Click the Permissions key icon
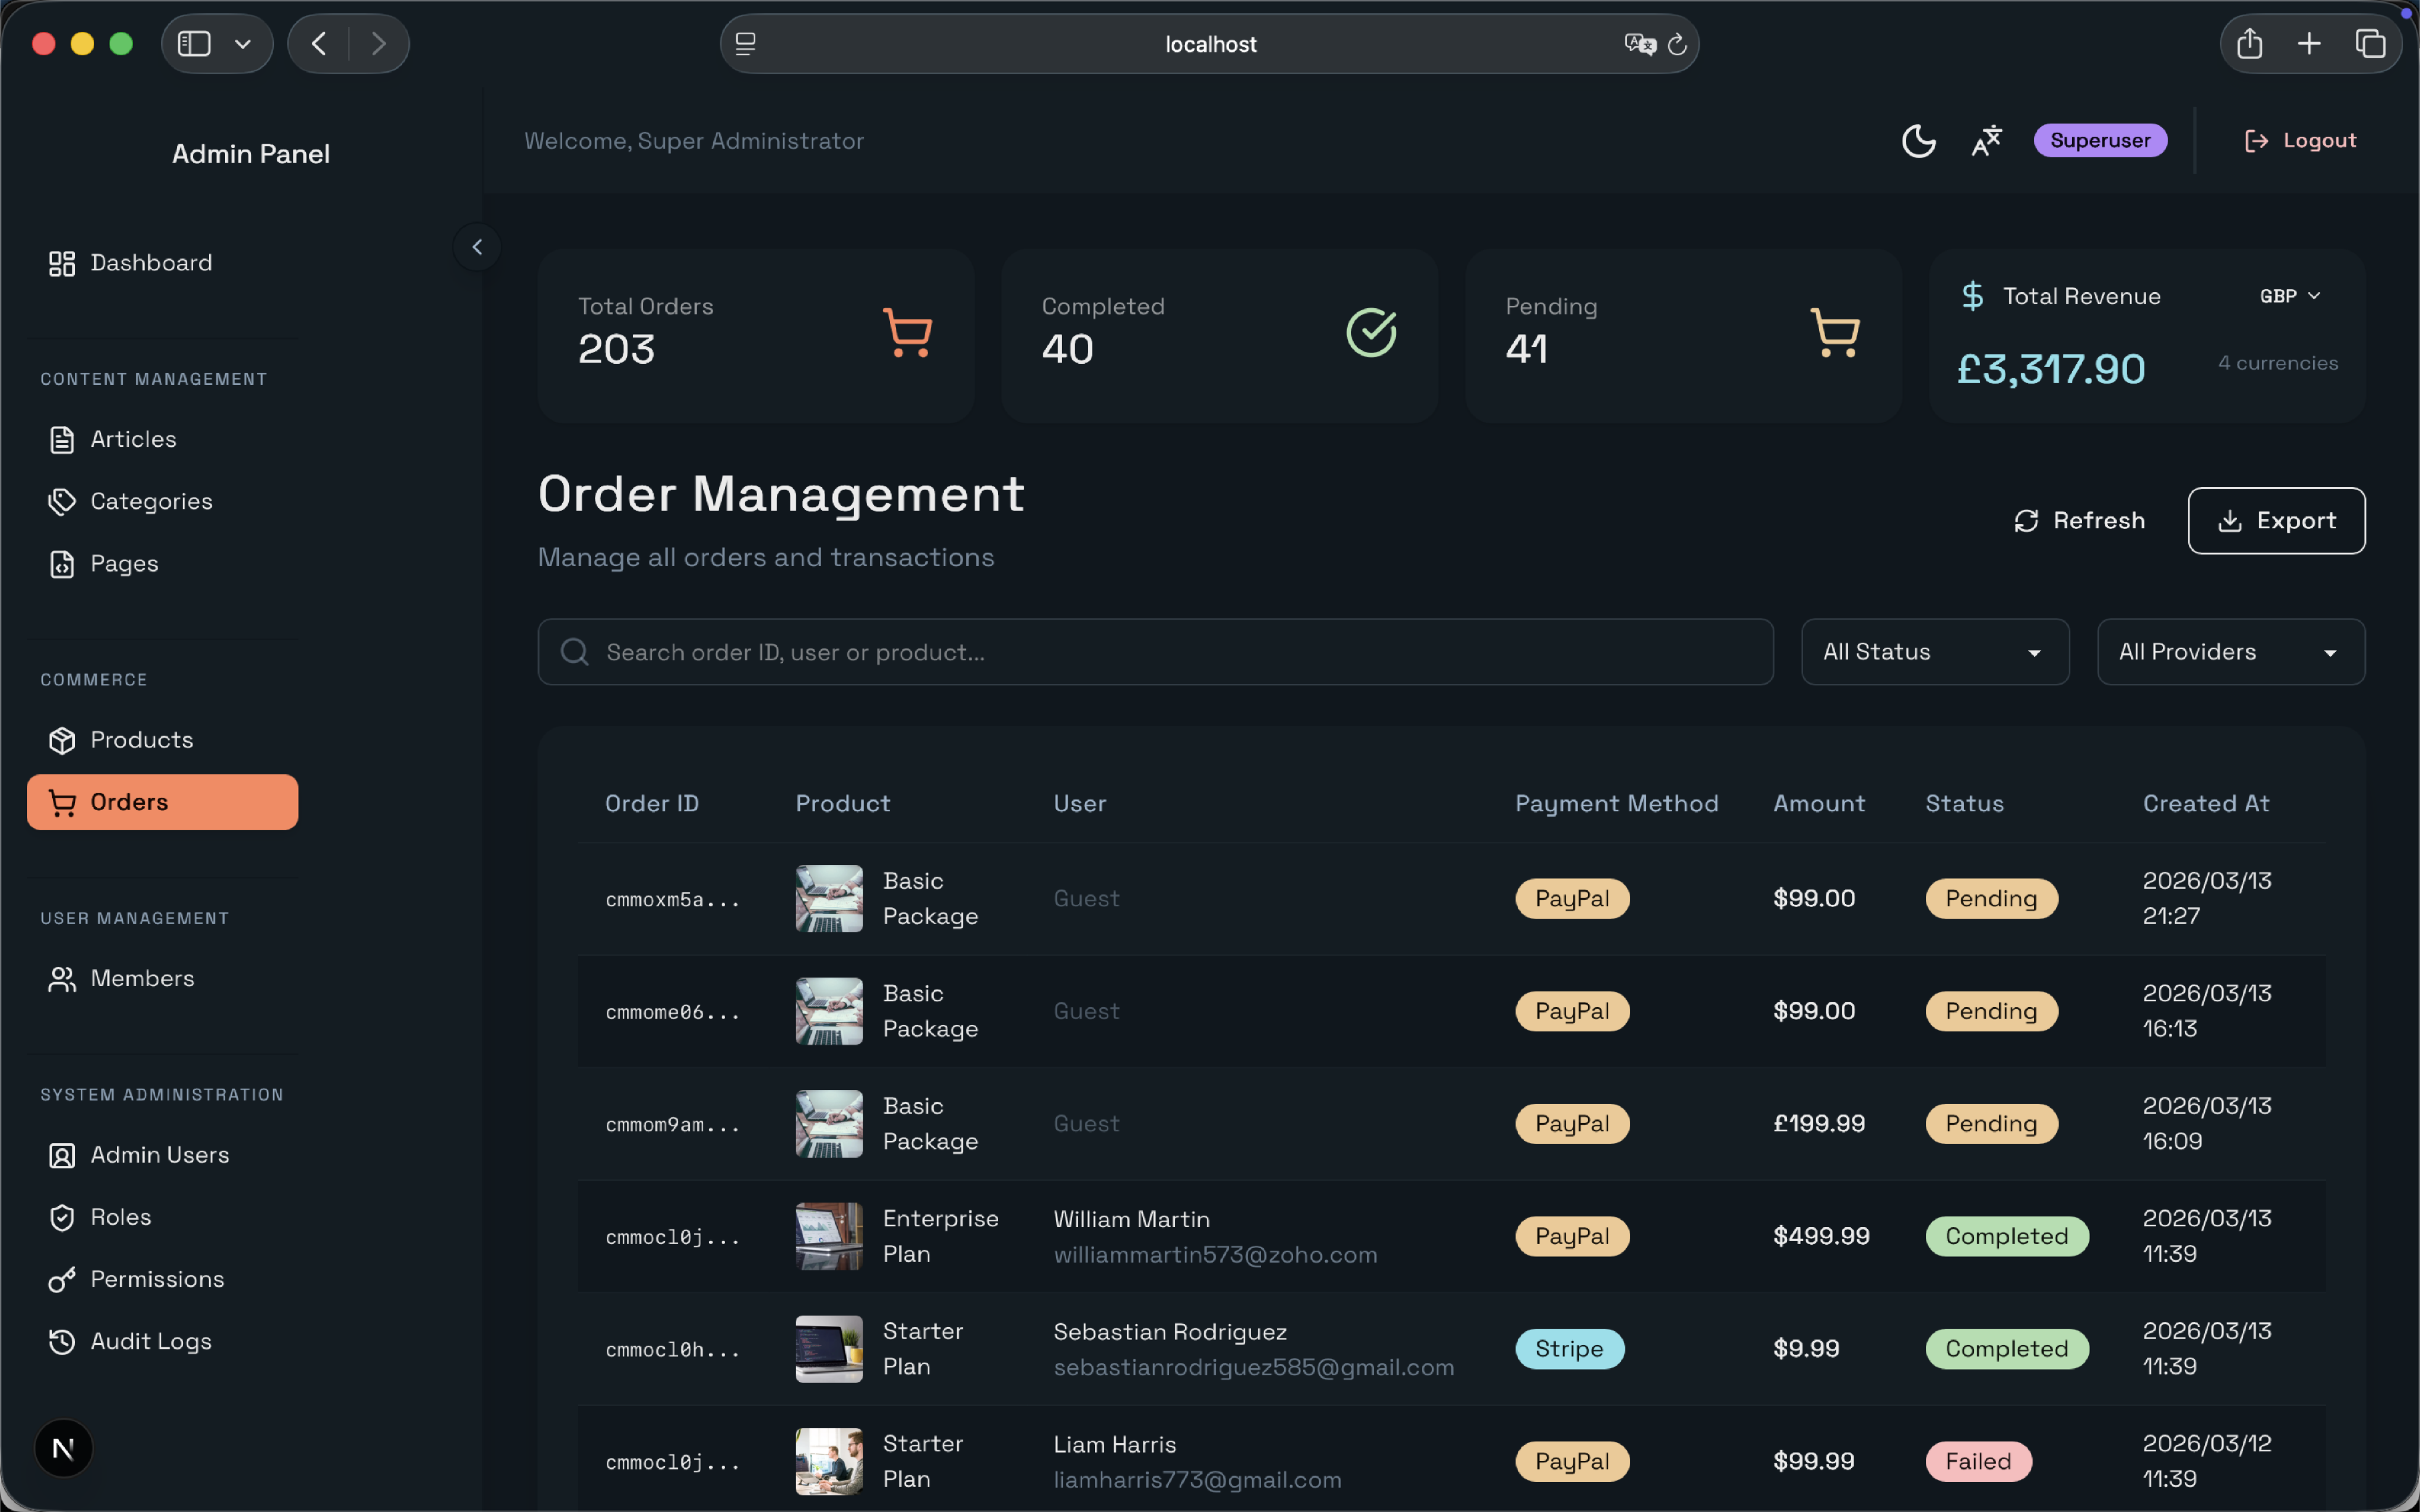This screenshot has height=1512, width=2420. [62, 1280]
